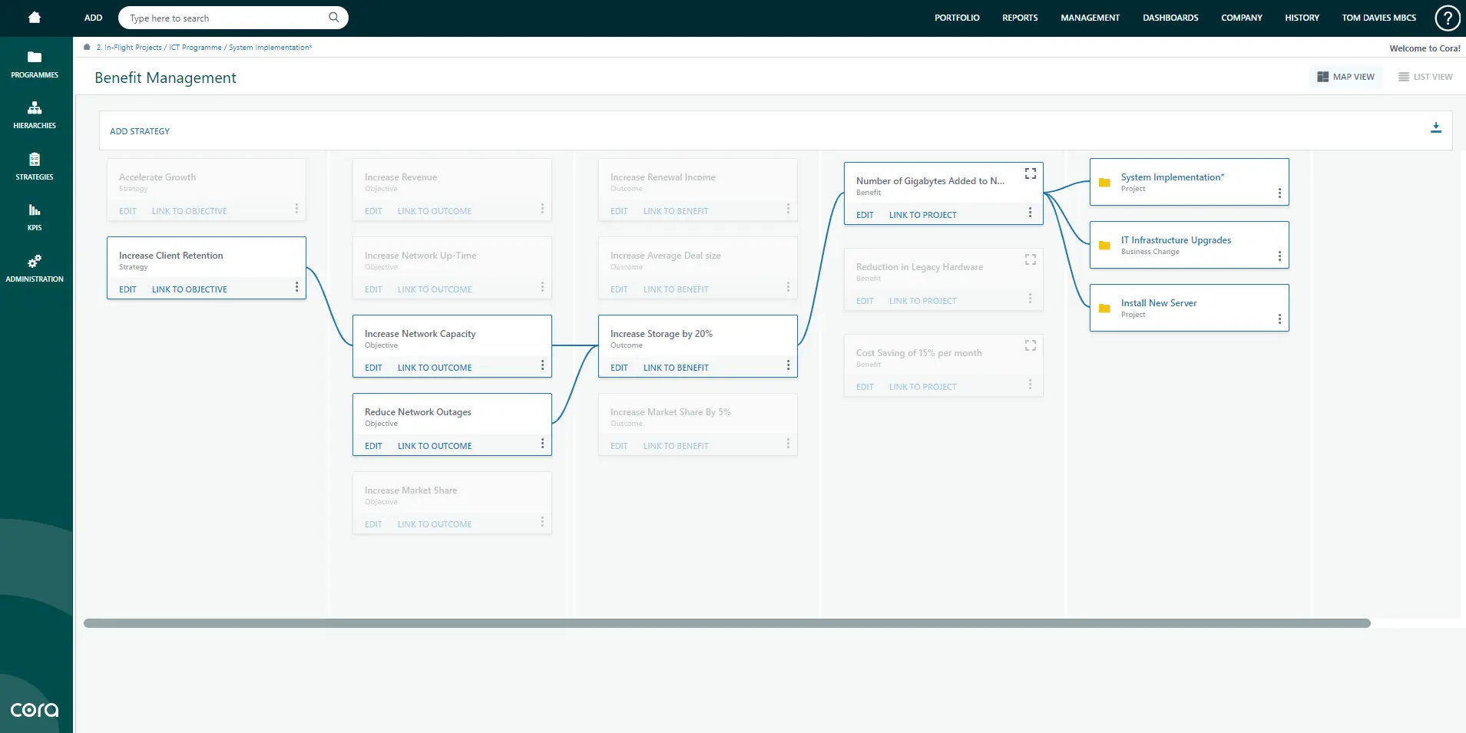
Task: Select the Increase Market Share By 5% card
Action: 697,424
